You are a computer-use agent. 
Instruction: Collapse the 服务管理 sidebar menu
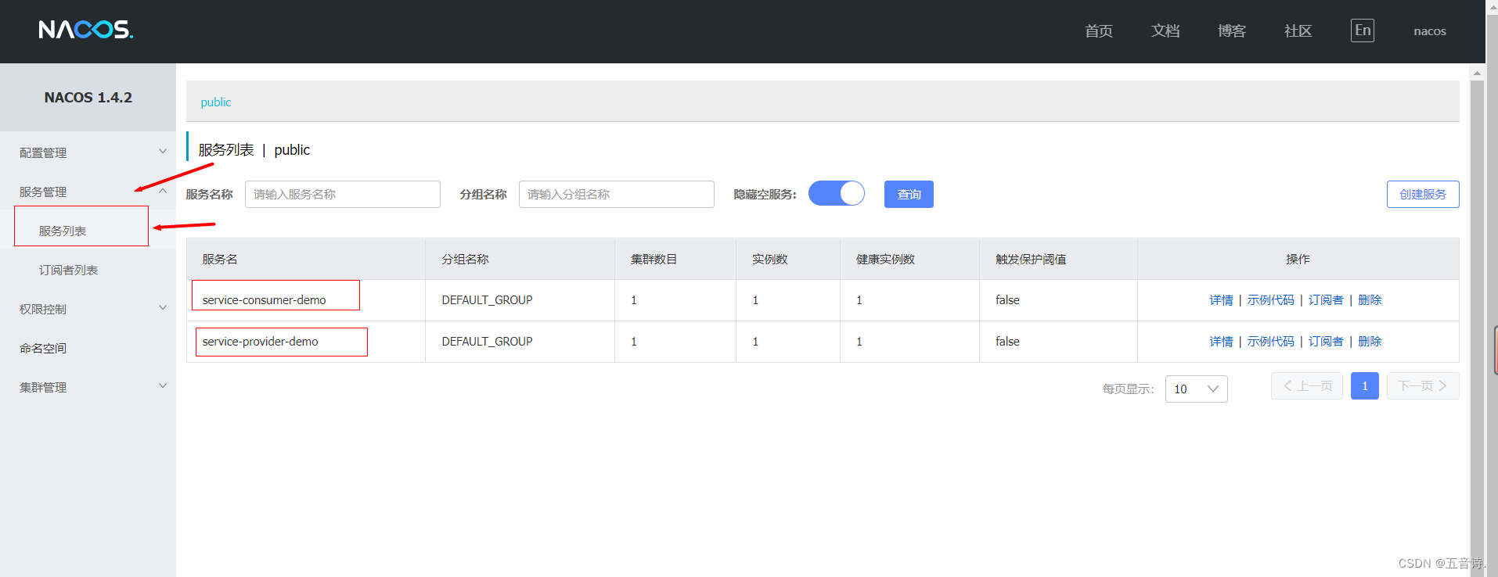[88, 192]
